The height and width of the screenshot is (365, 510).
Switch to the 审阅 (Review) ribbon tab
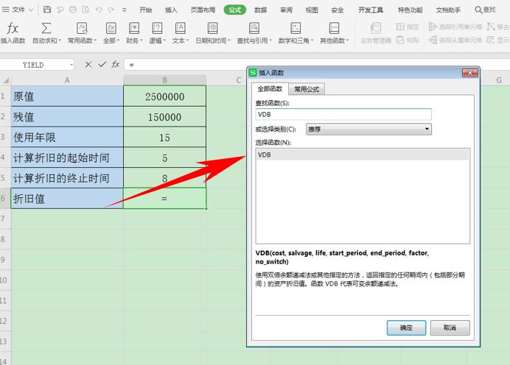click(286, 10)
